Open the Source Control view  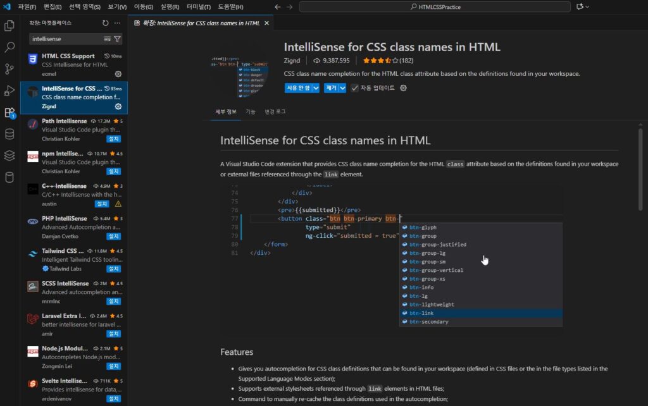[9, 68]
